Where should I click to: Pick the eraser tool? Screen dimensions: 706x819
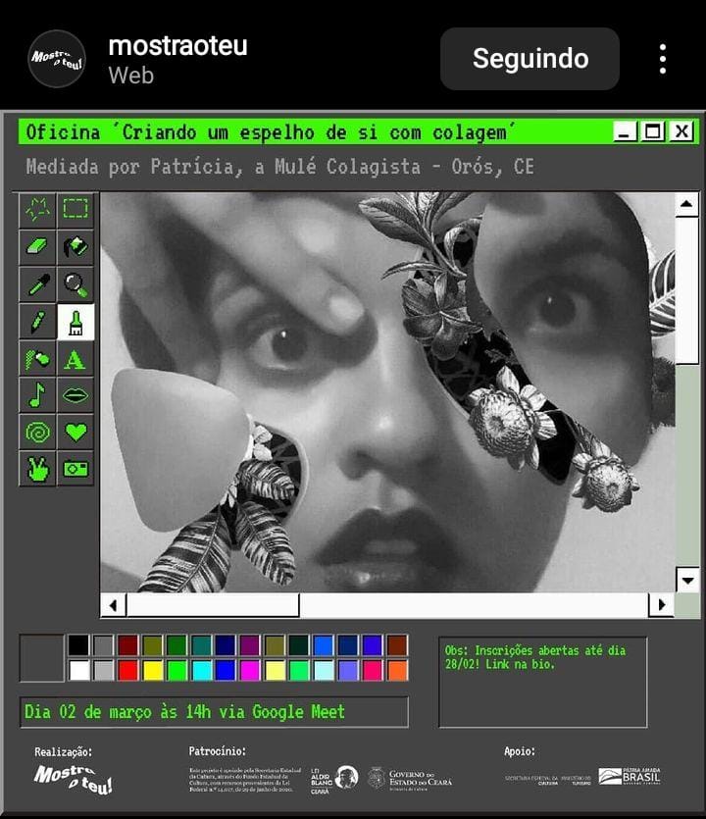click(x=38, y=246)
